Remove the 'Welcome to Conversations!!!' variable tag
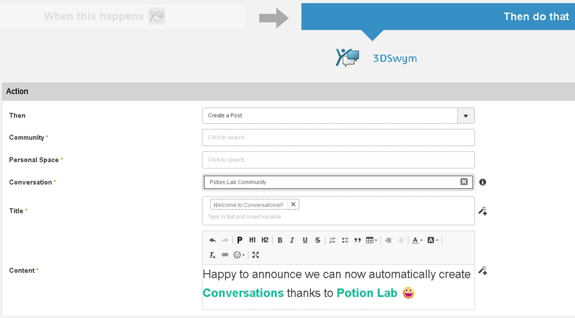Viewport: 575px width, 318px height. 293,204
